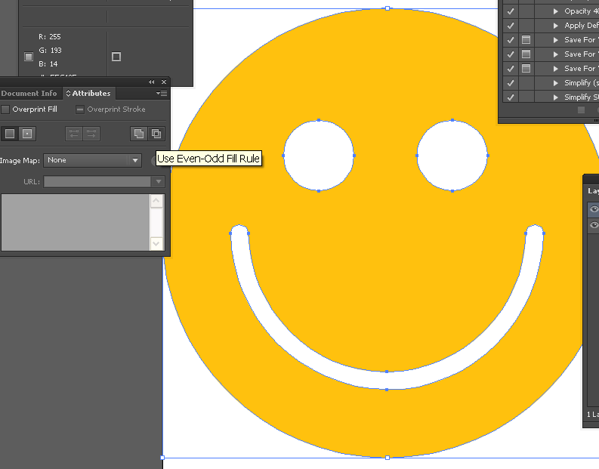Click the fill color indicator beside RGB values
The height and width of the screenshot is (469, 599).
pyautogui.click(x=29, y=57)
